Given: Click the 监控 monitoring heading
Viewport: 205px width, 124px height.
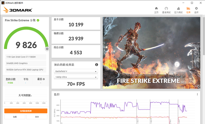Looking at the screenshot, I should (57, 94).
